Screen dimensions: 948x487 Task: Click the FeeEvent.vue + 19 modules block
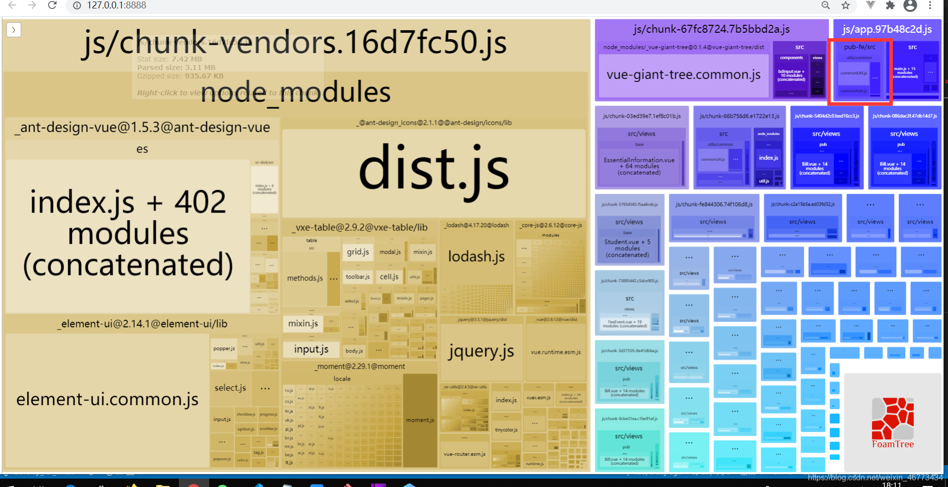(x=625, y=324)
